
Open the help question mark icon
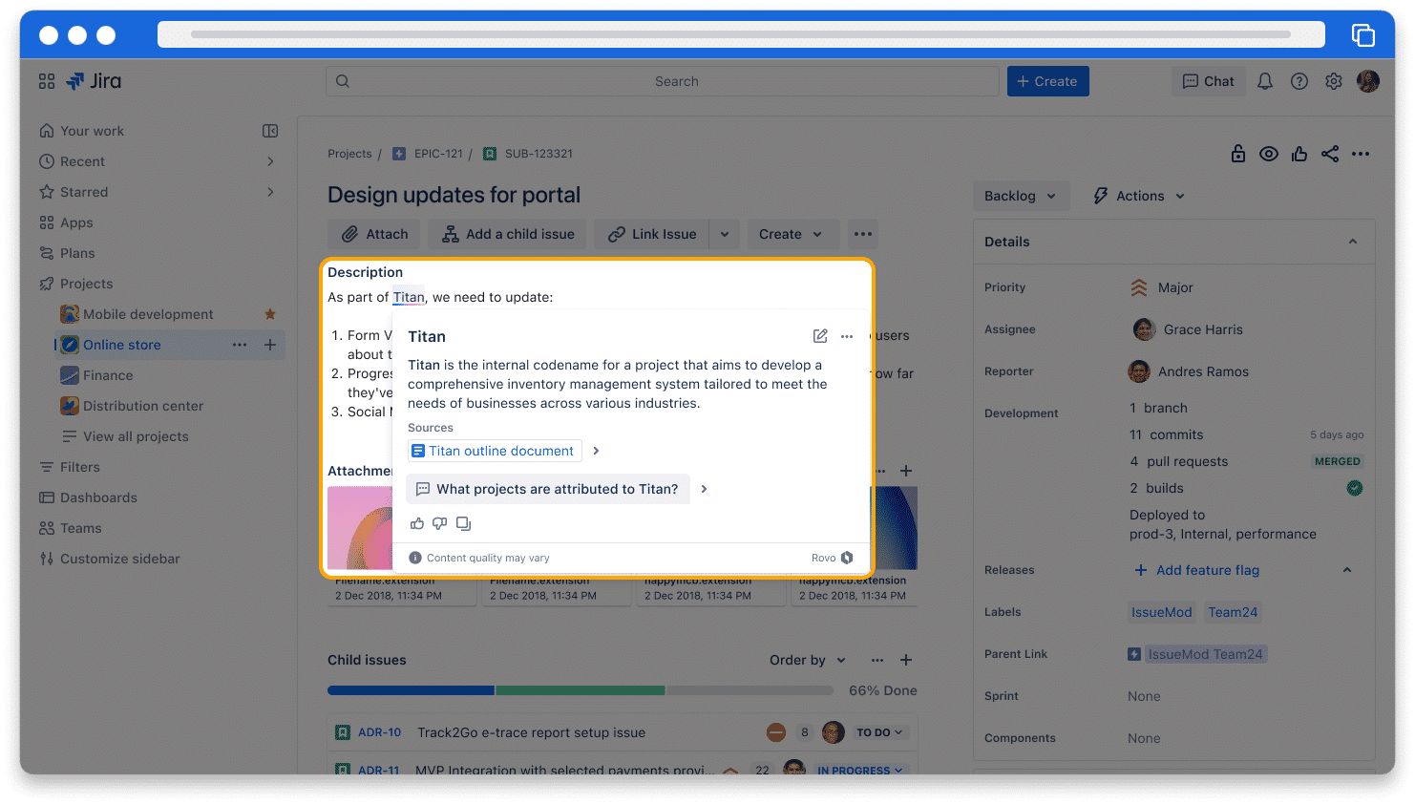pos(1299,81)
